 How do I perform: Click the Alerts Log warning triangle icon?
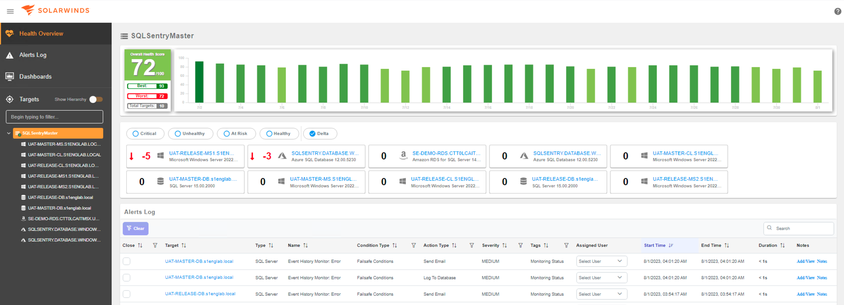(9, 55)
